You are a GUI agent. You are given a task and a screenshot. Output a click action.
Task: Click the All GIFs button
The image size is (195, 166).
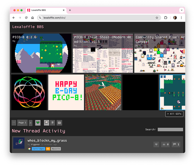point(174,114)
